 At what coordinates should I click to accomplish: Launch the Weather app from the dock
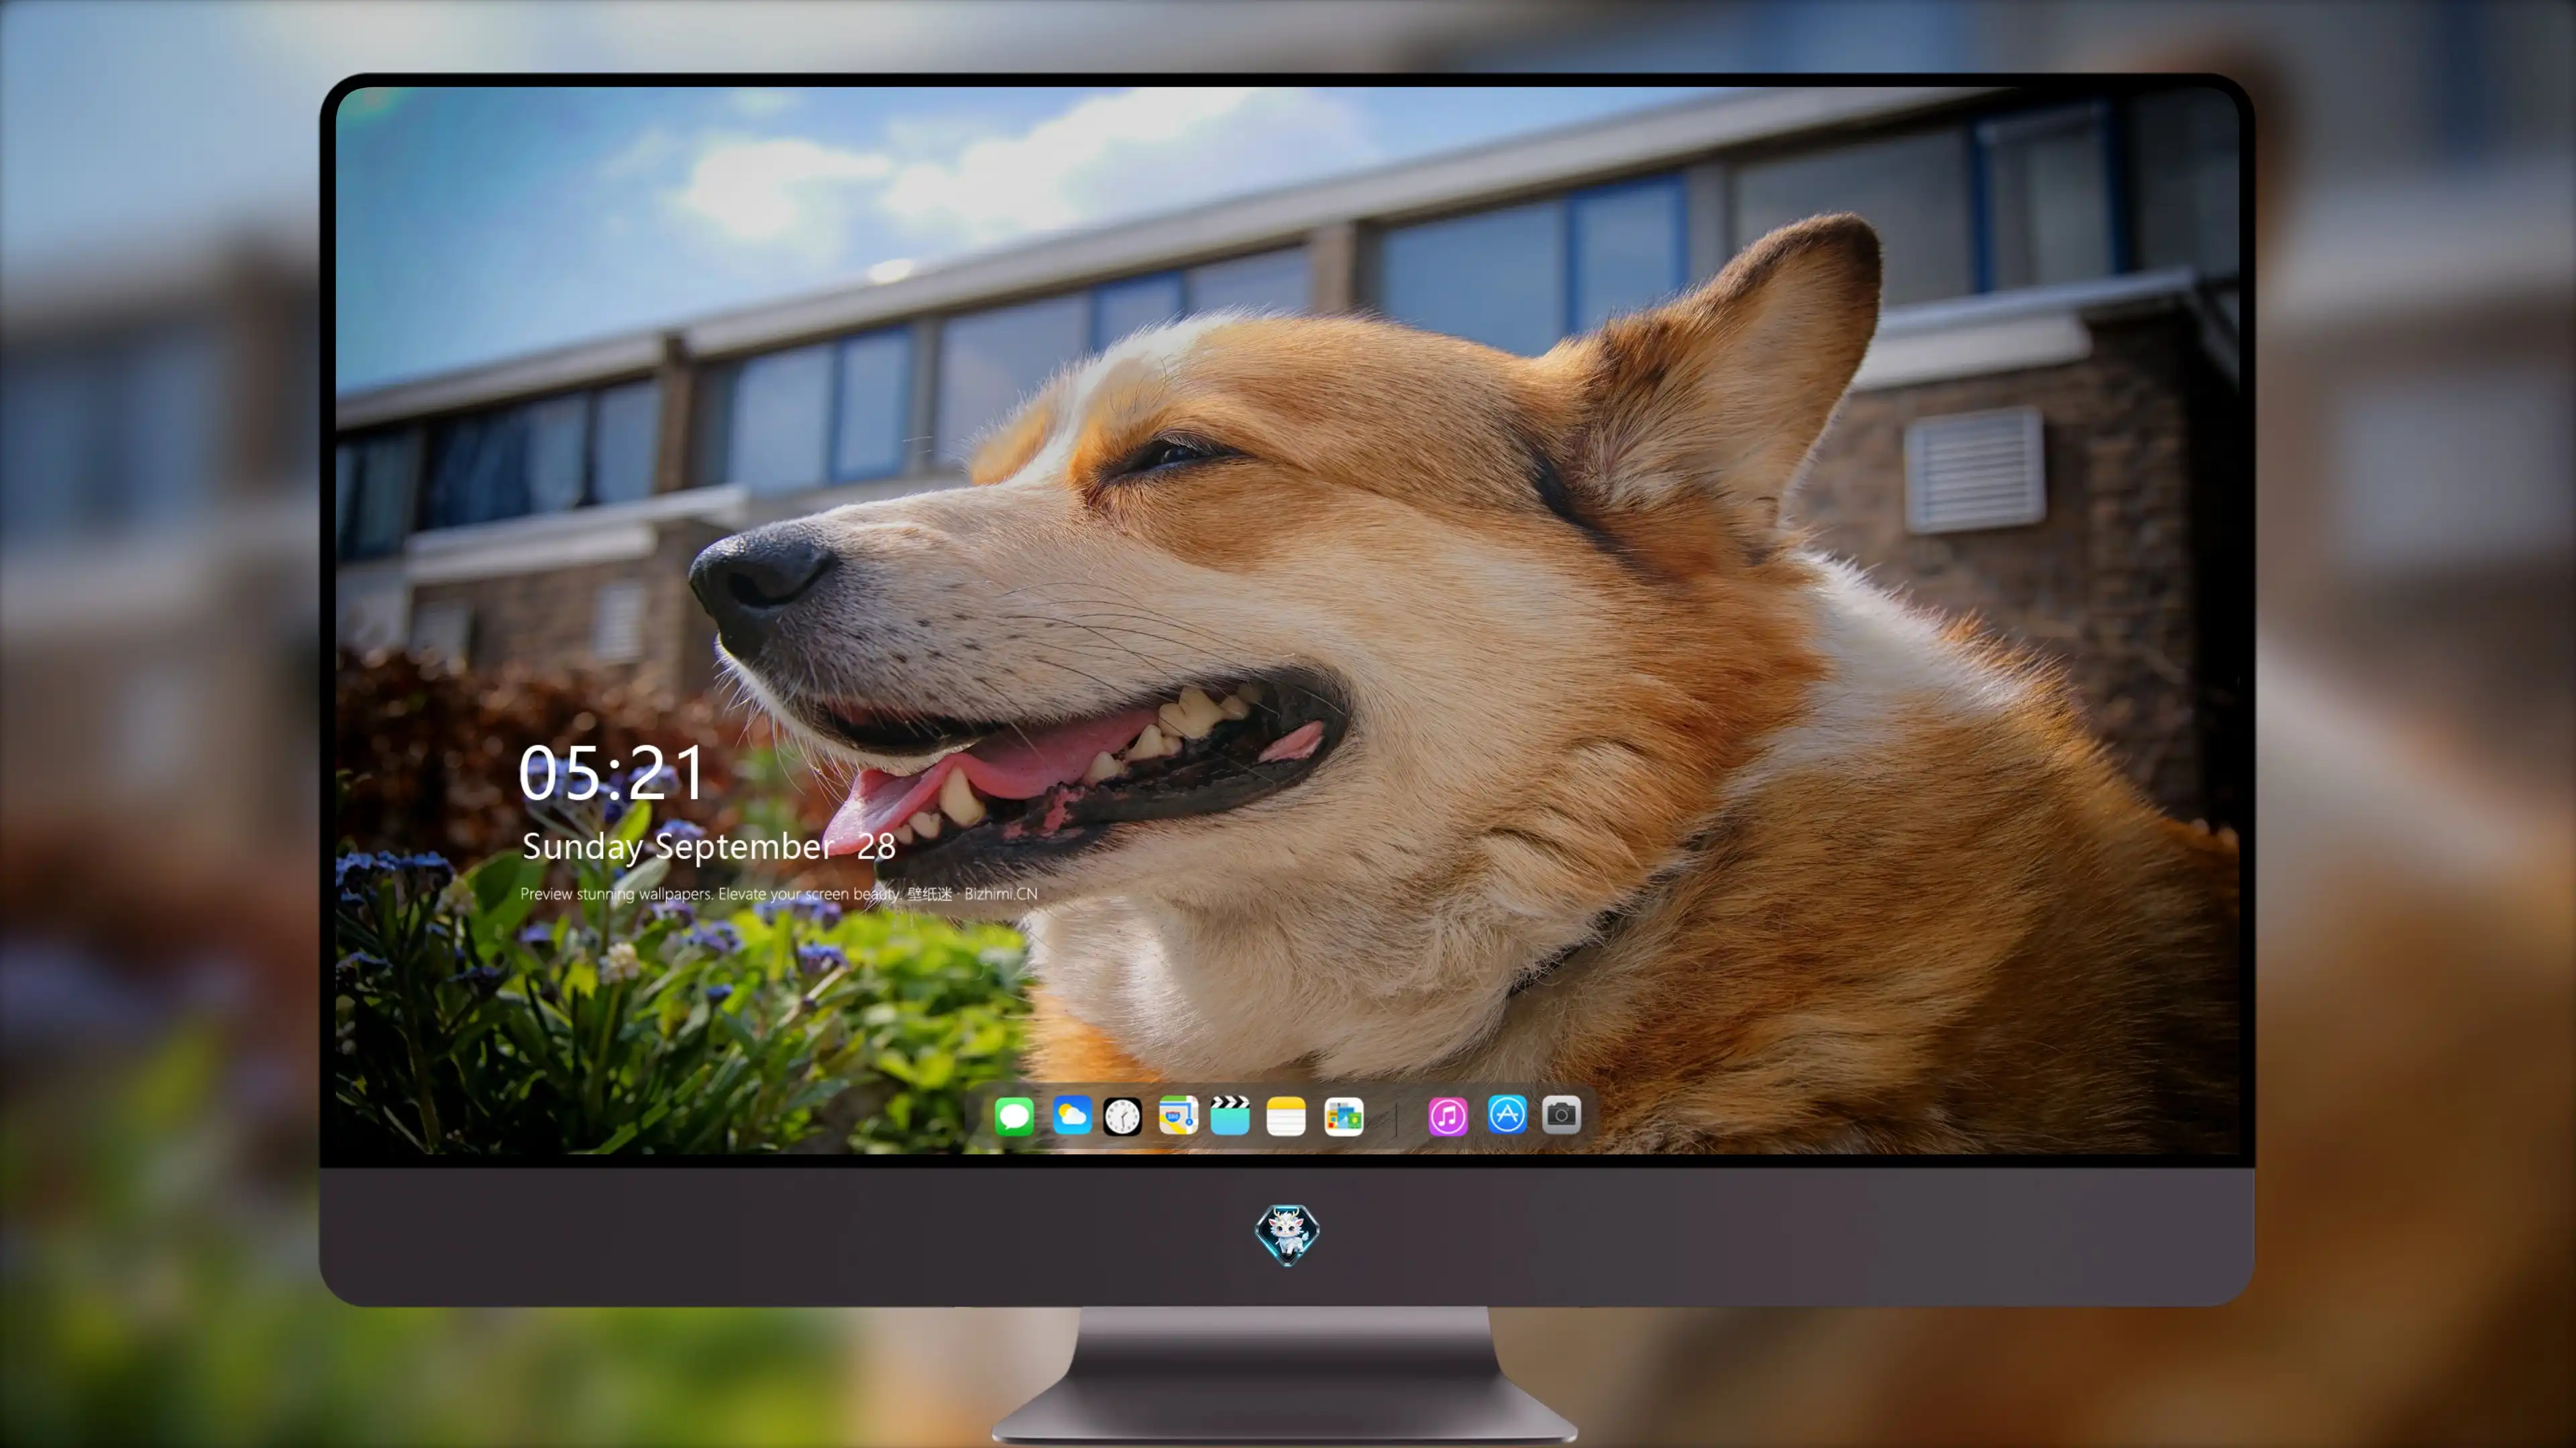click(x=1072, y=1115)
